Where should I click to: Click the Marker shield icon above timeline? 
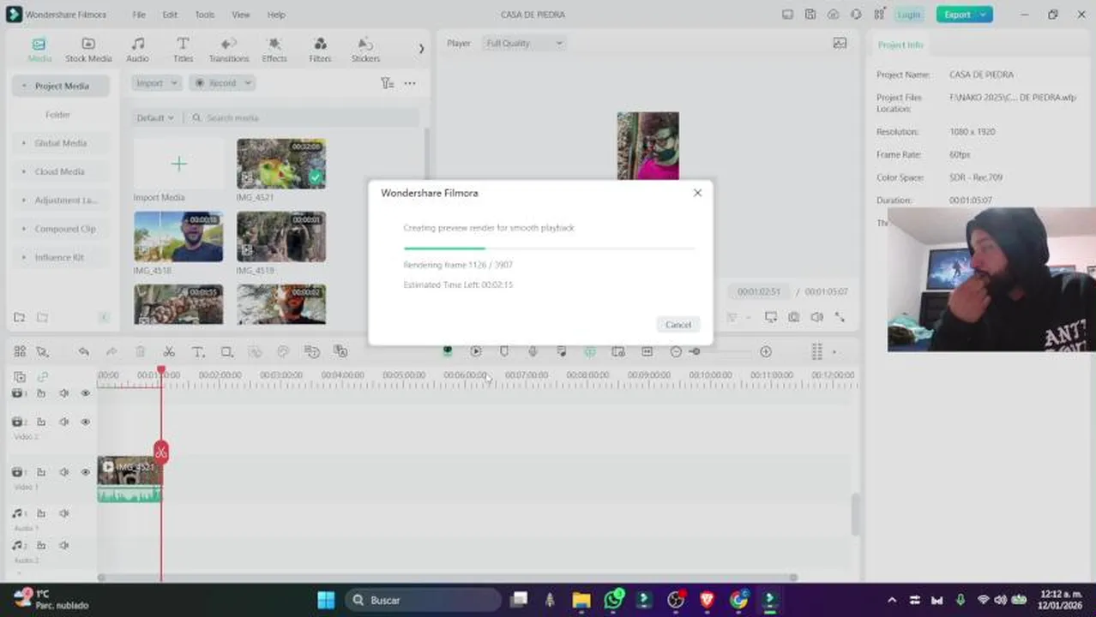pyautogui.click(x=504, y=351)
